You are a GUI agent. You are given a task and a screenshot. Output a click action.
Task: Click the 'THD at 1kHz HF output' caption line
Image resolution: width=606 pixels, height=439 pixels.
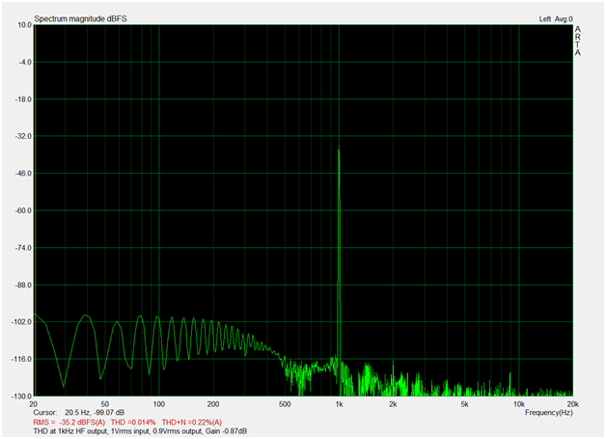coord(141,430)
